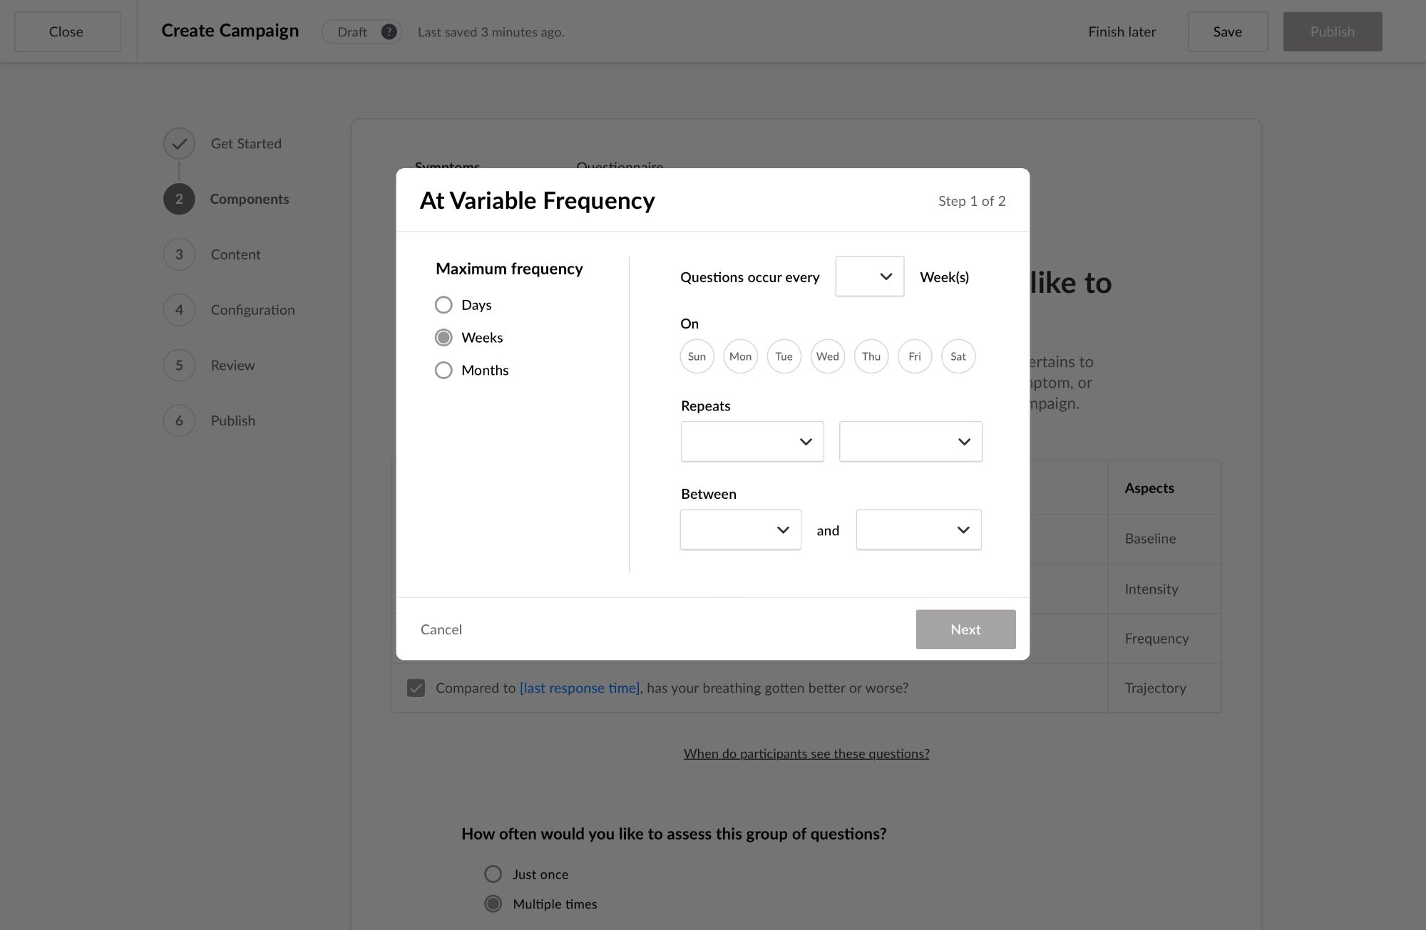Toggle the Sun day selector
The height and width of the screenshot is (930, 1426).
697,356
